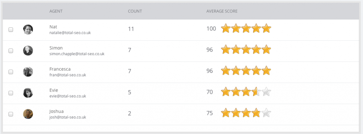This screenshot has height=134, width=363.
Task: Sort by the AGENT column header
Action: [x=56, y=11]
